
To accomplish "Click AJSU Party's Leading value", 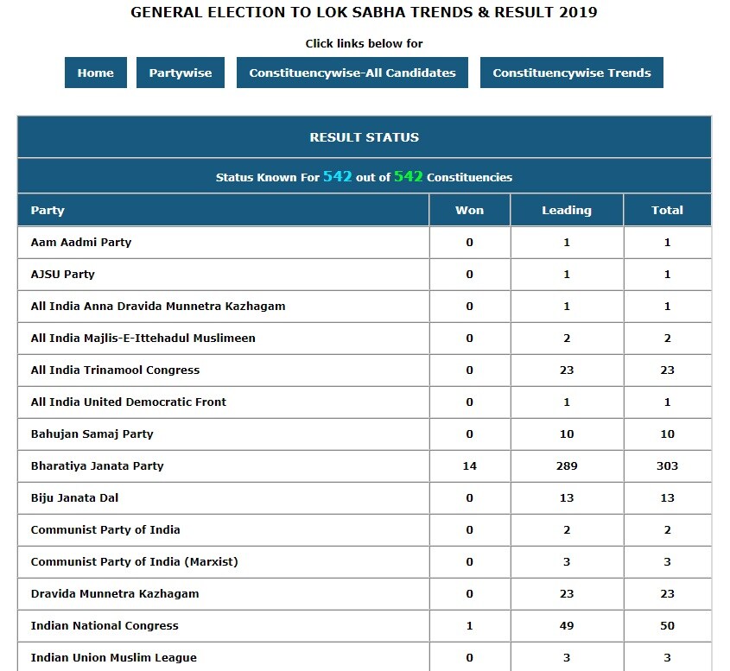I will point(567,274).
